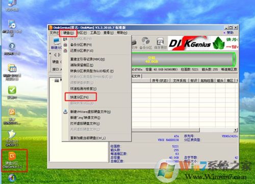Open the 工具 menu
This screenshot has height=184, width=255.
[95, 33]
